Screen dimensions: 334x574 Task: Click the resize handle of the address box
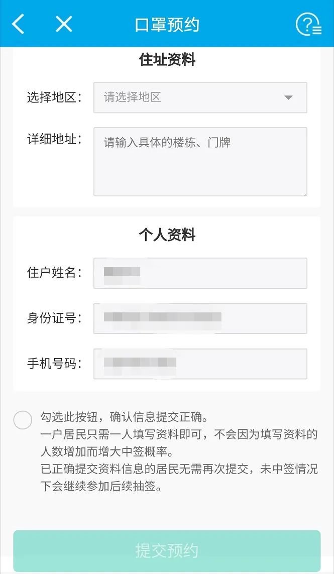pyautogui.click(x=303, y=192)
